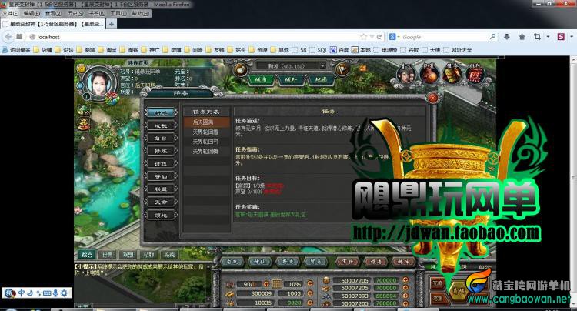Click the 城外 outer city button
This screenshot has height=311, width=577.
point(291,79)
